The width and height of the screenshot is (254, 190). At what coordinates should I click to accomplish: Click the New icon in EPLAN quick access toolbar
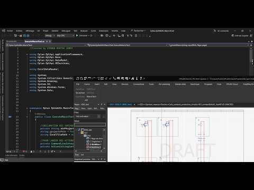pos(77,79)
